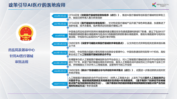The image size is (177, 99).
Task: Select the 2019年12月31日 date marker
Action: (x=60, y=63)
